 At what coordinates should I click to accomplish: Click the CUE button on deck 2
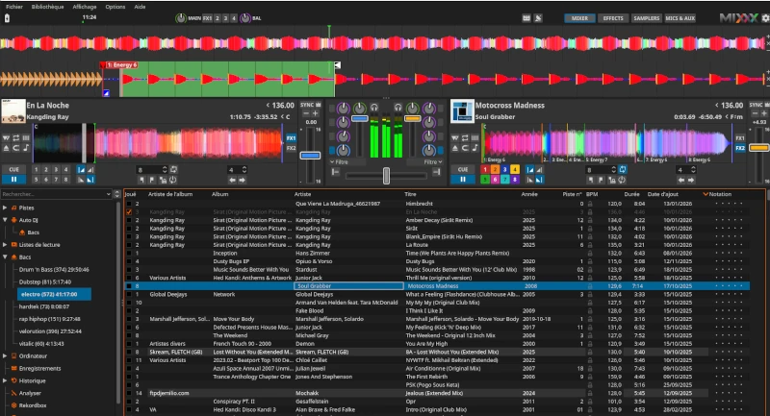pyautogui.click(x=463, y=169)
